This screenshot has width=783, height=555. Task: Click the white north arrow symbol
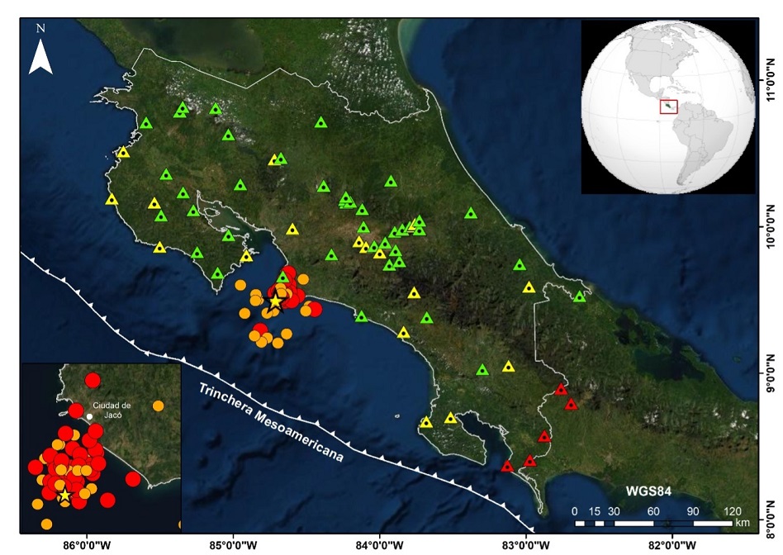(x=40, y=56)
